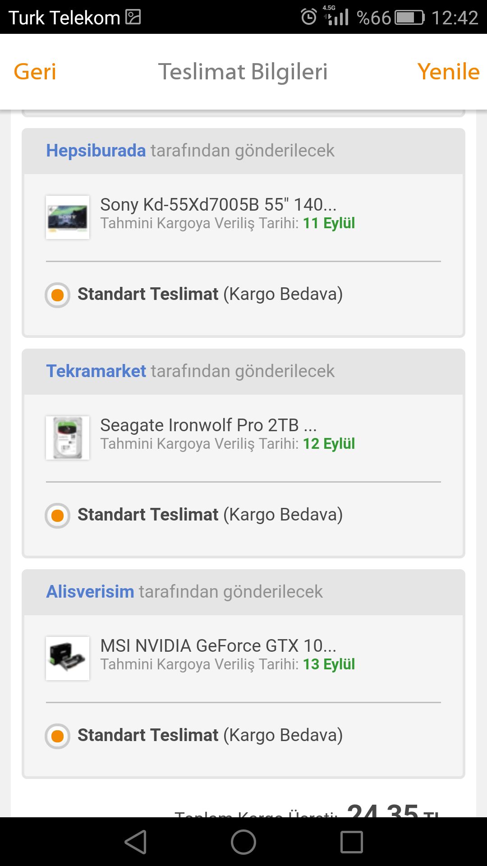
Task: Open the MSI GeForce card thumbnail
Action: (68, 658)
